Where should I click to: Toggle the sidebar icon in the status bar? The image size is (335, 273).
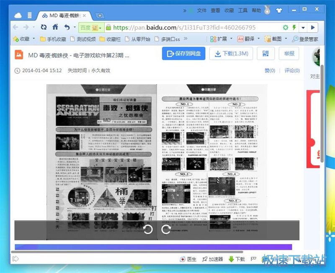[16, 259]
